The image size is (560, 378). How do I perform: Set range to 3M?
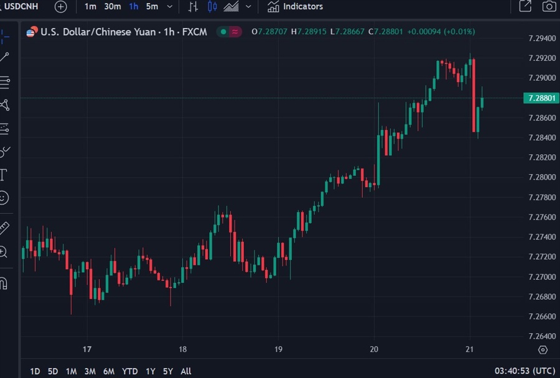click(90, 371)
